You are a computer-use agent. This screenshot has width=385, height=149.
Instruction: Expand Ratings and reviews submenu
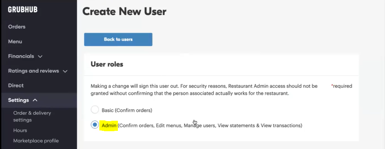tap(38, 71)
